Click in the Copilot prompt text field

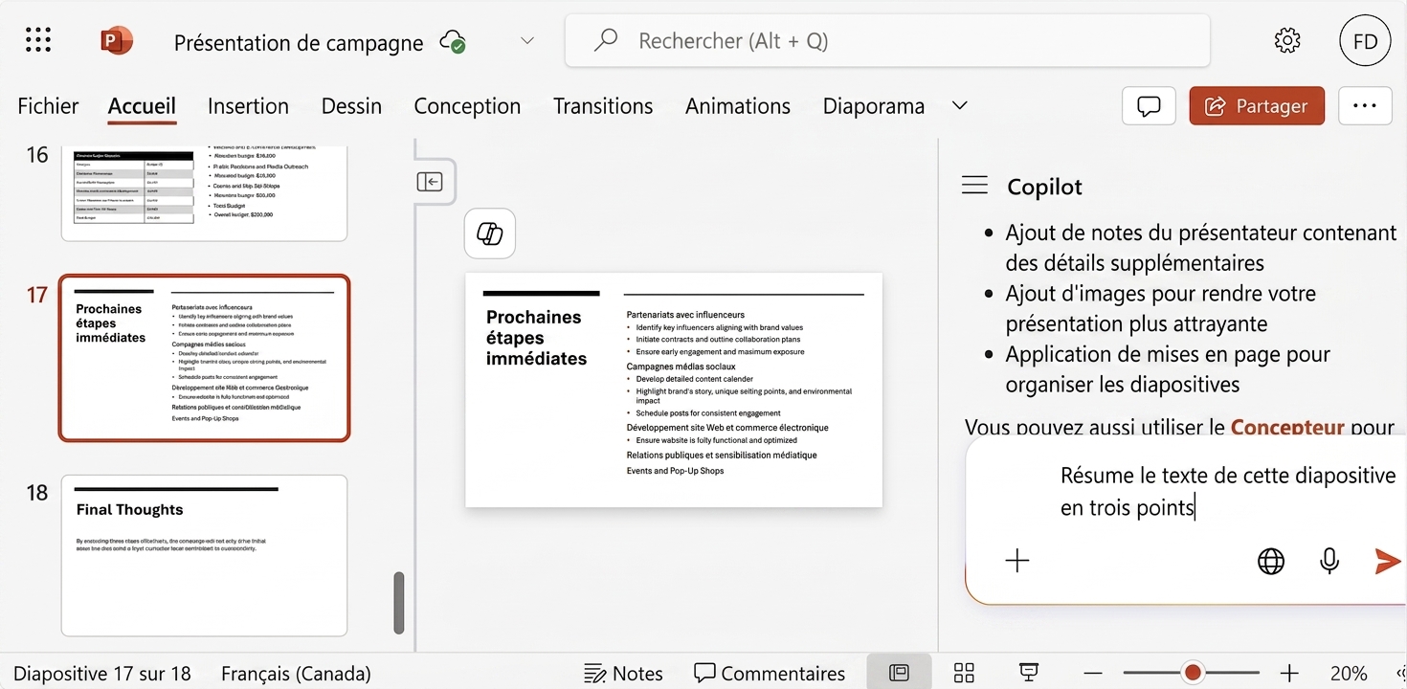(x=1227, y=491)
